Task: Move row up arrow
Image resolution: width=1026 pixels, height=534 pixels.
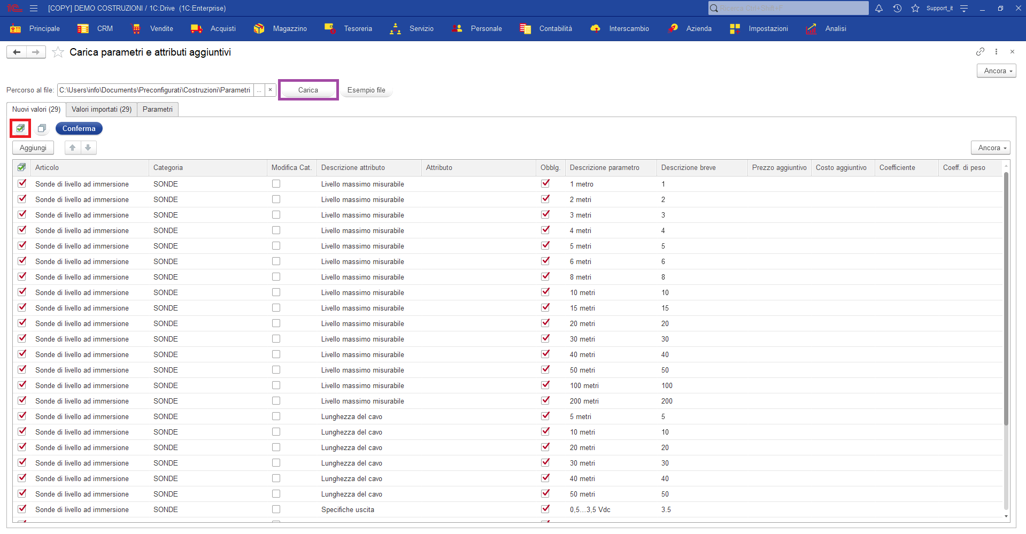Action: [73, 148]
